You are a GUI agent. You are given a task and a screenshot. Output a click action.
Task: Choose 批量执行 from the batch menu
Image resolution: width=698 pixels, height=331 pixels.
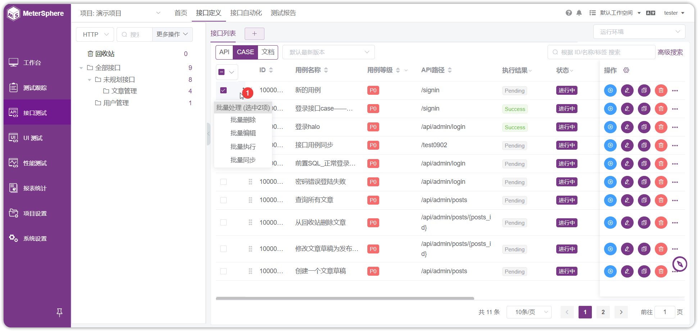tap(243, 146)
